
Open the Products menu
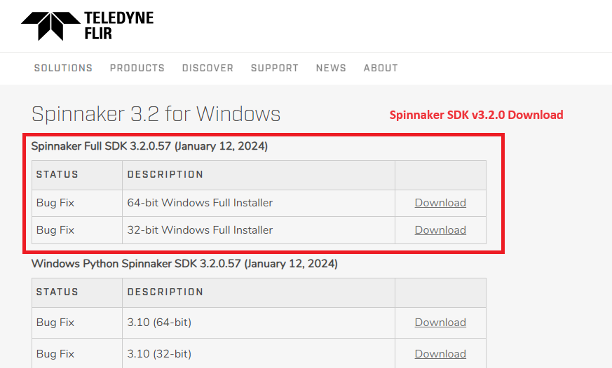pos(137,68)
